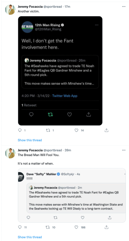Screen dimensions: 129x241
Task: Click "Show this thread" under first tweet
Action: pos(30,140)
